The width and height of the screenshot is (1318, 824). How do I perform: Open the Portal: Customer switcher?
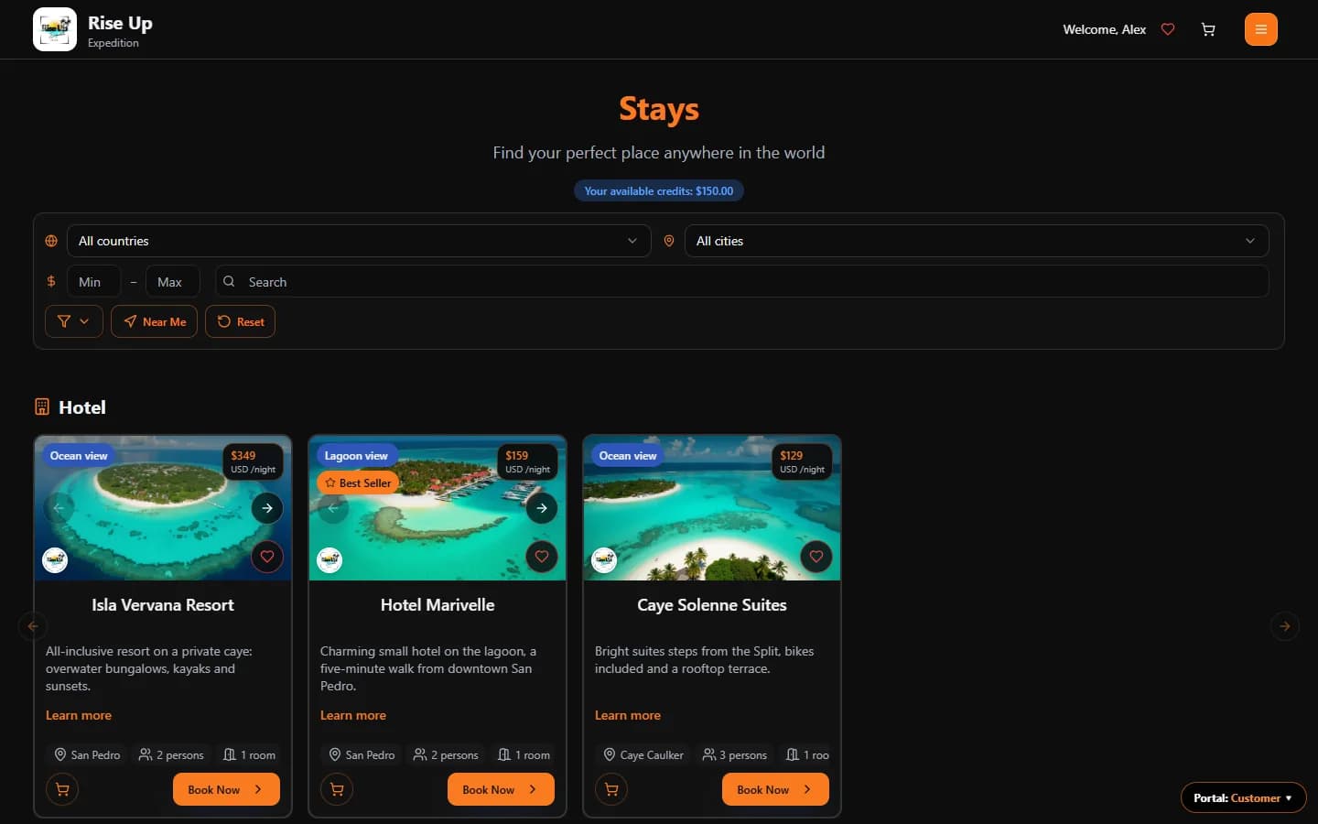click(1243, 798)
